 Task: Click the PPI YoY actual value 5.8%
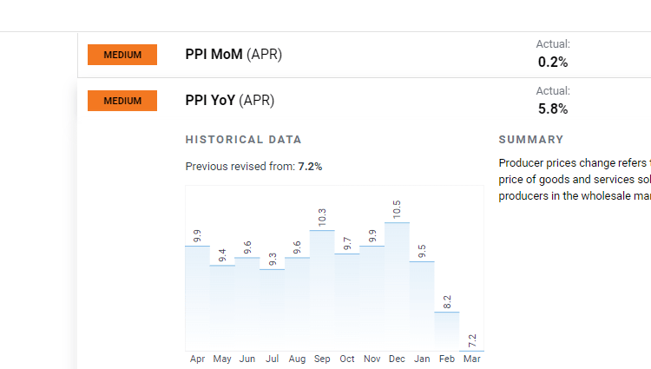coord(552,109)
